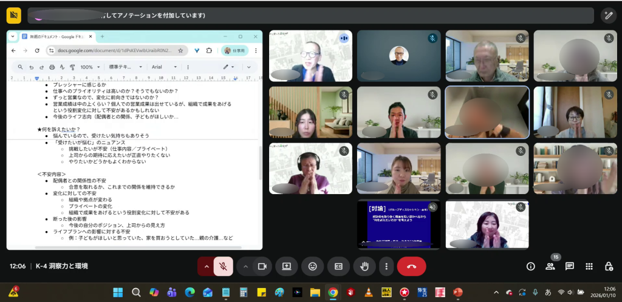Open the activities grid icon
The image size is (622, 302).
[x=589, y=266]
